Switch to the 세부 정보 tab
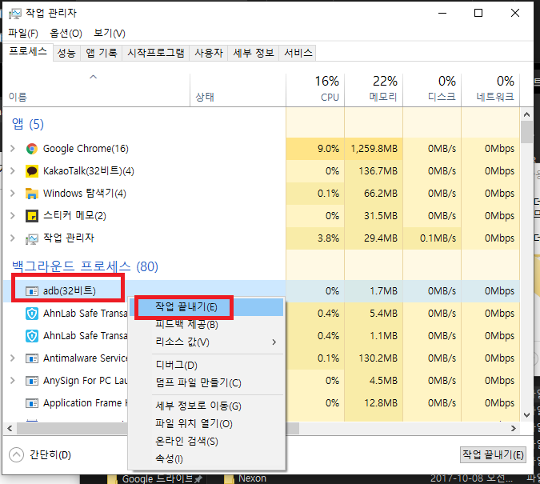Screen dimensions: 540x484 254,53
